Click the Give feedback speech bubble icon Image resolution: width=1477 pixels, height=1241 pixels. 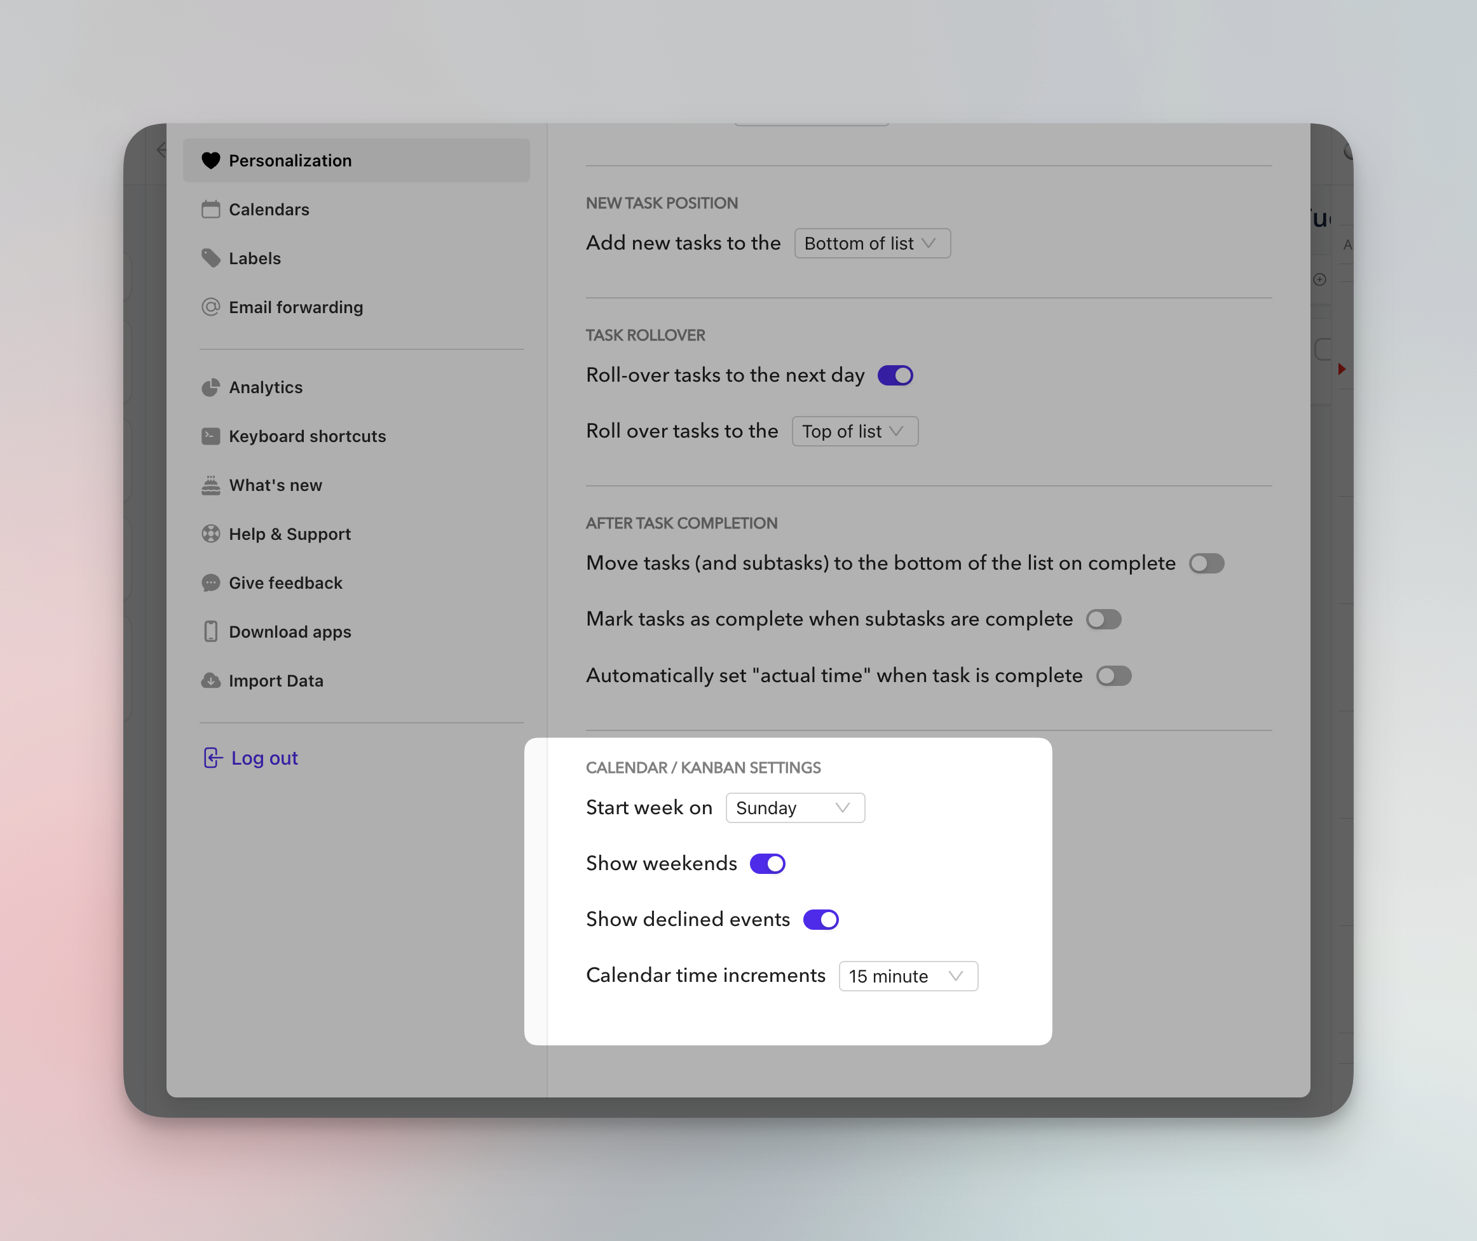(x=210, y=583)
